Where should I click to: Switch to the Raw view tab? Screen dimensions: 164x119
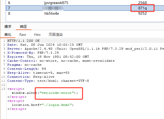click(23, 34)
